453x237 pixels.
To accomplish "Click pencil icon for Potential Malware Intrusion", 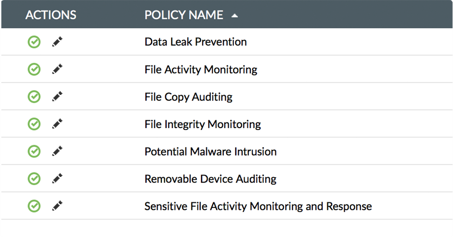I will point(57,152).
